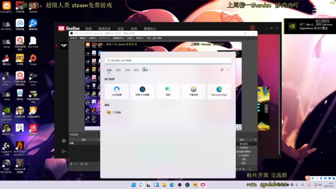Select the GeForce Experience desktop icon
This screenshot has width=336, height=189.
coord(6,113)
